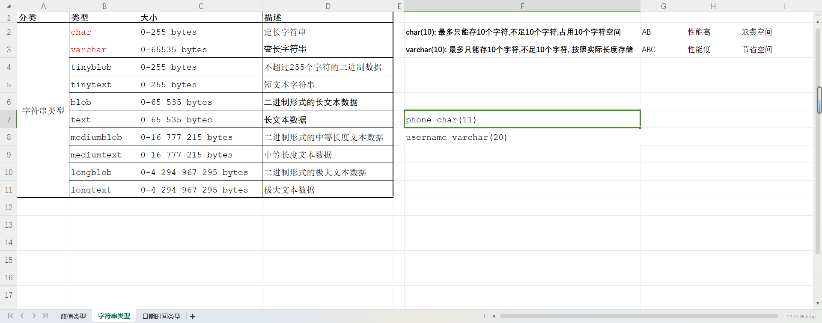Select 不超过255个字符的二进制数据 cell
822x323 pixels.
pyautogui.click(x=328, y=67)
